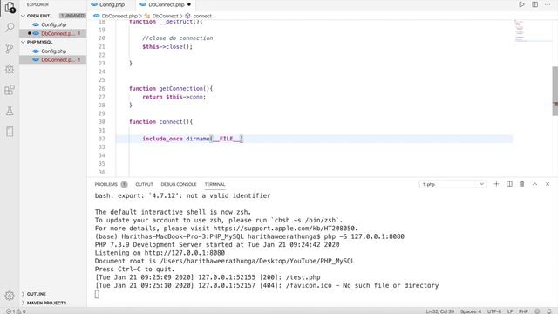558x314 pixels.
Task: Run the PHP file with play icon
Action: (521, 4)
